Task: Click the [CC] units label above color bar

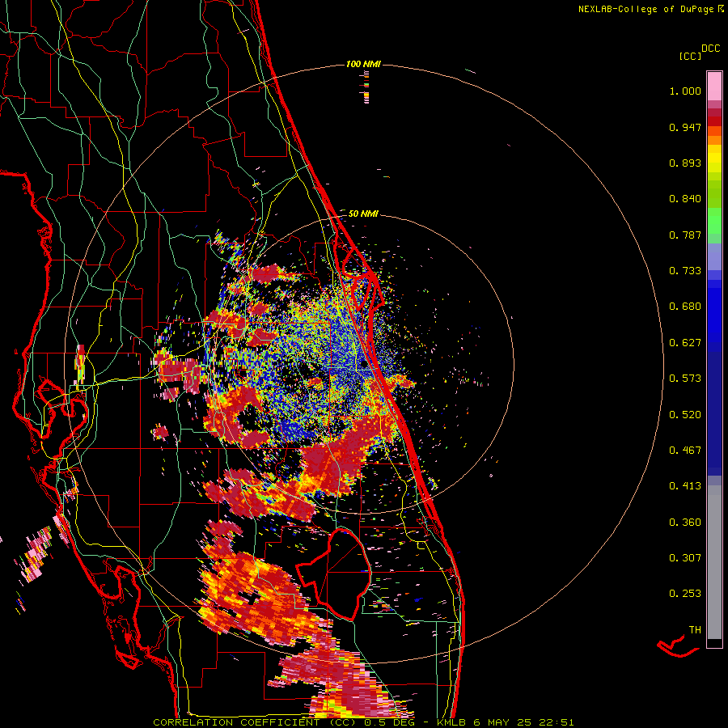Action: [691, 56]
